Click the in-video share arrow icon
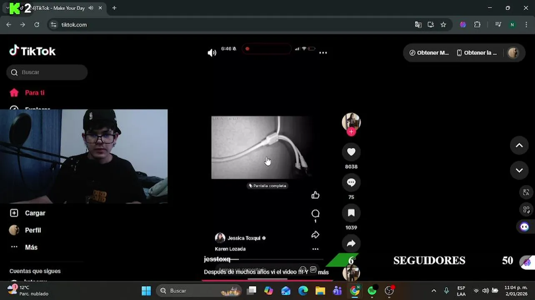The width and height of the screenshot is (535, 300). (315, 235)
